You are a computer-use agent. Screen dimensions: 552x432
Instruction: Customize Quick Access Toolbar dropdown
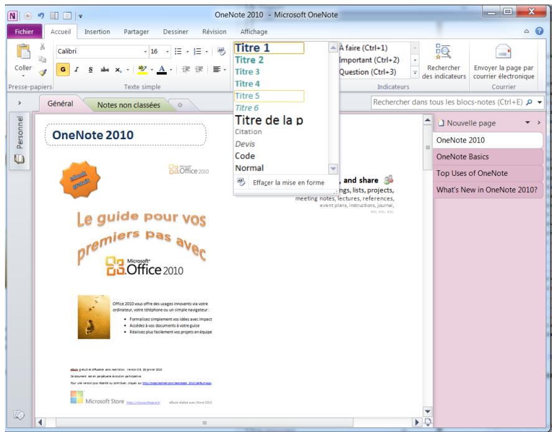point(80,16)
